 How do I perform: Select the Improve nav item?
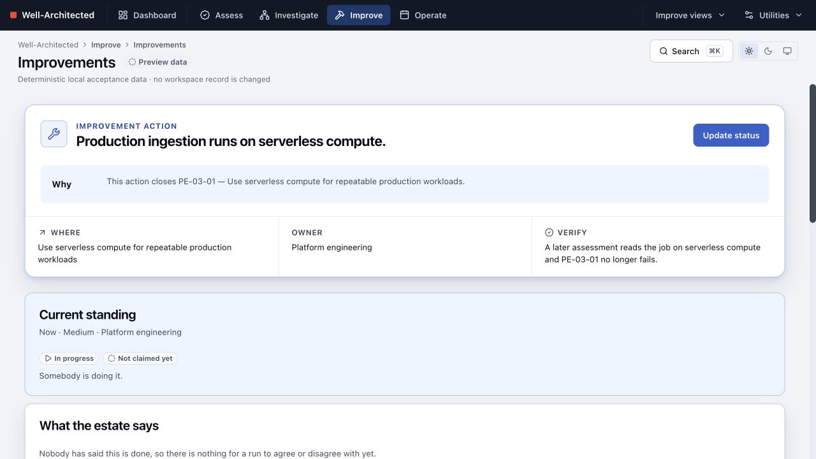click(359, 15)
